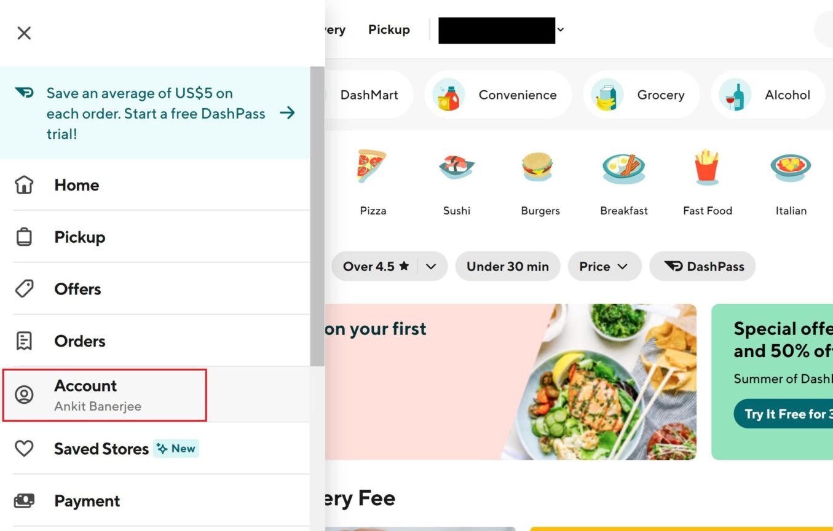Select the Alcohol wine icon
The height and width of the screenshot is (531, 833).
[733, 94]
